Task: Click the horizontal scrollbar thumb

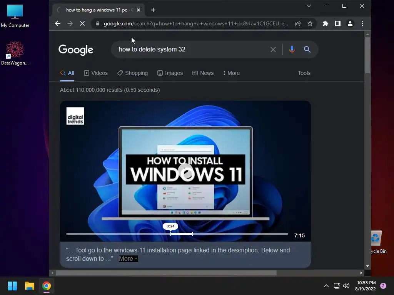Action: (x=166, y=273)
